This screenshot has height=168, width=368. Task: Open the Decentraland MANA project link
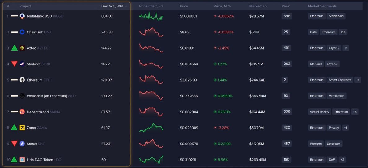(x=43, y=112)
